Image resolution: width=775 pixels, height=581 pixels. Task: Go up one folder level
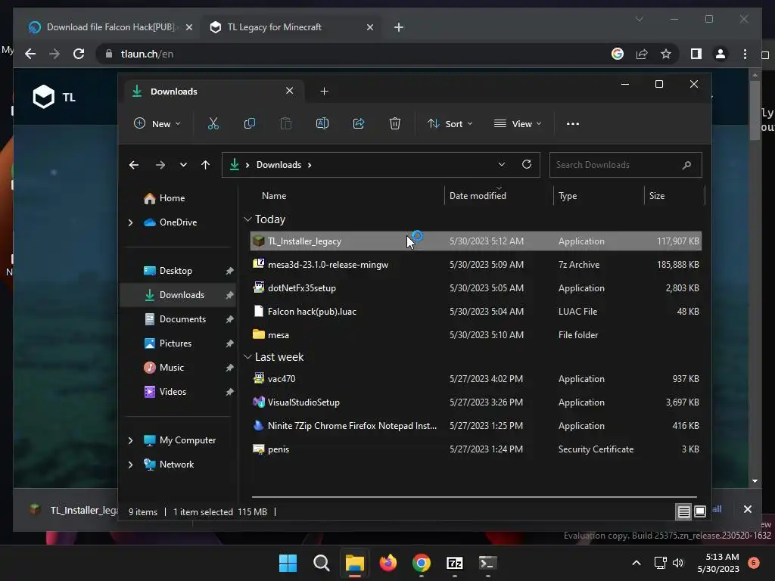click(x=206, y=165)
